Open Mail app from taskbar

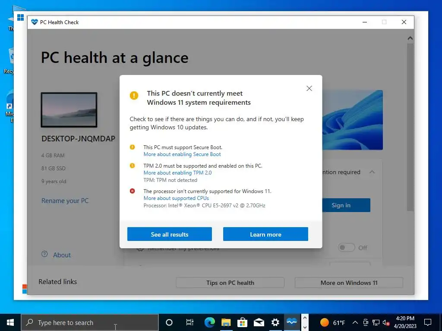click(259, 322)
